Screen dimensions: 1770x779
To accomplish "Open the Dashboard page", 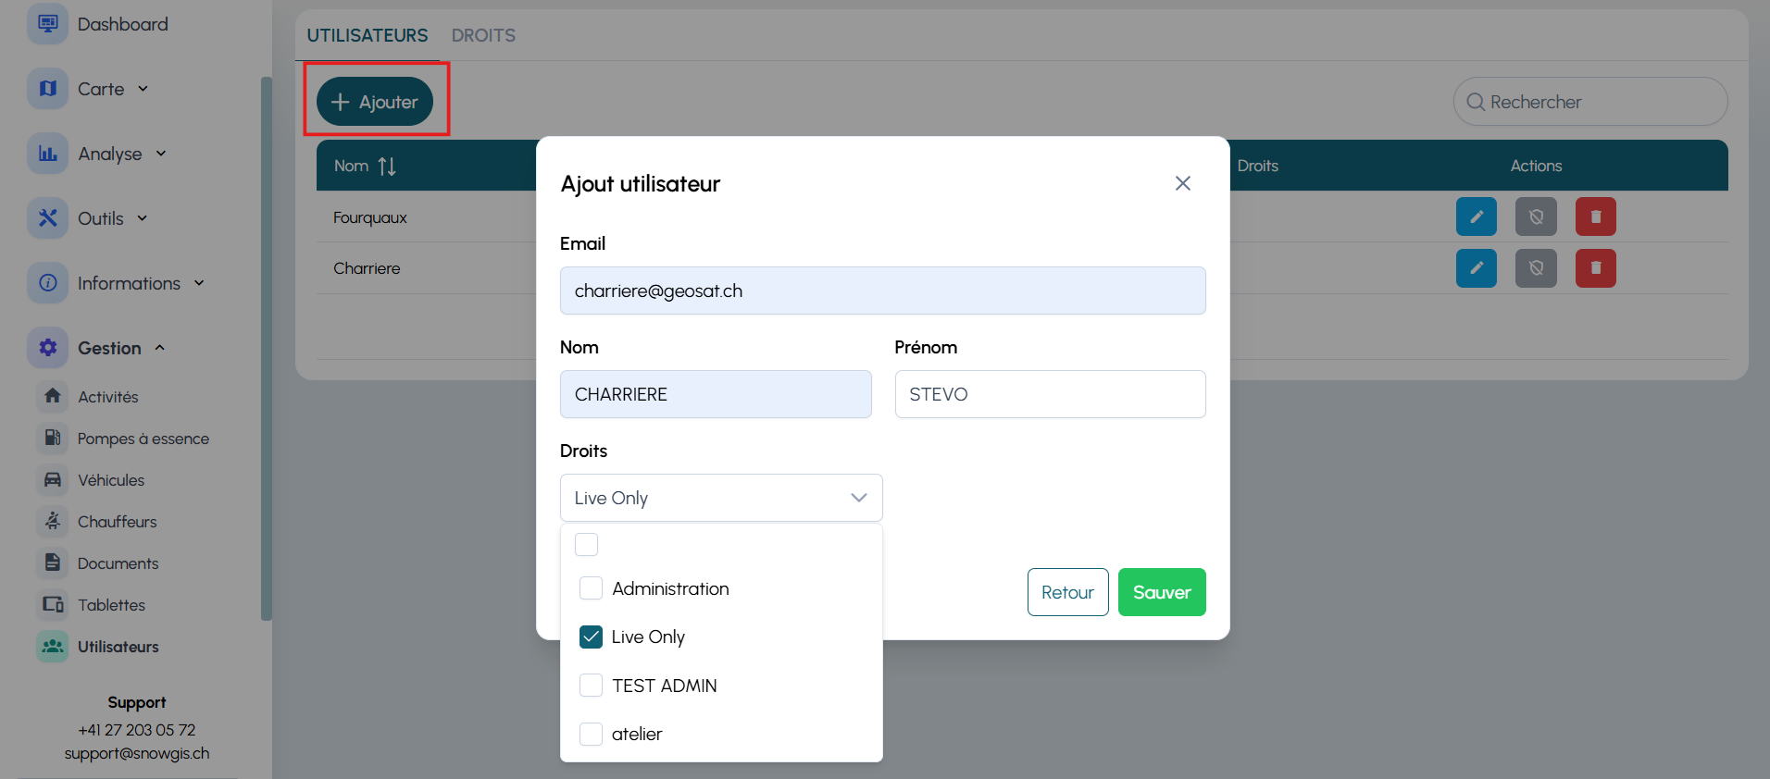I will pos(122,24).
